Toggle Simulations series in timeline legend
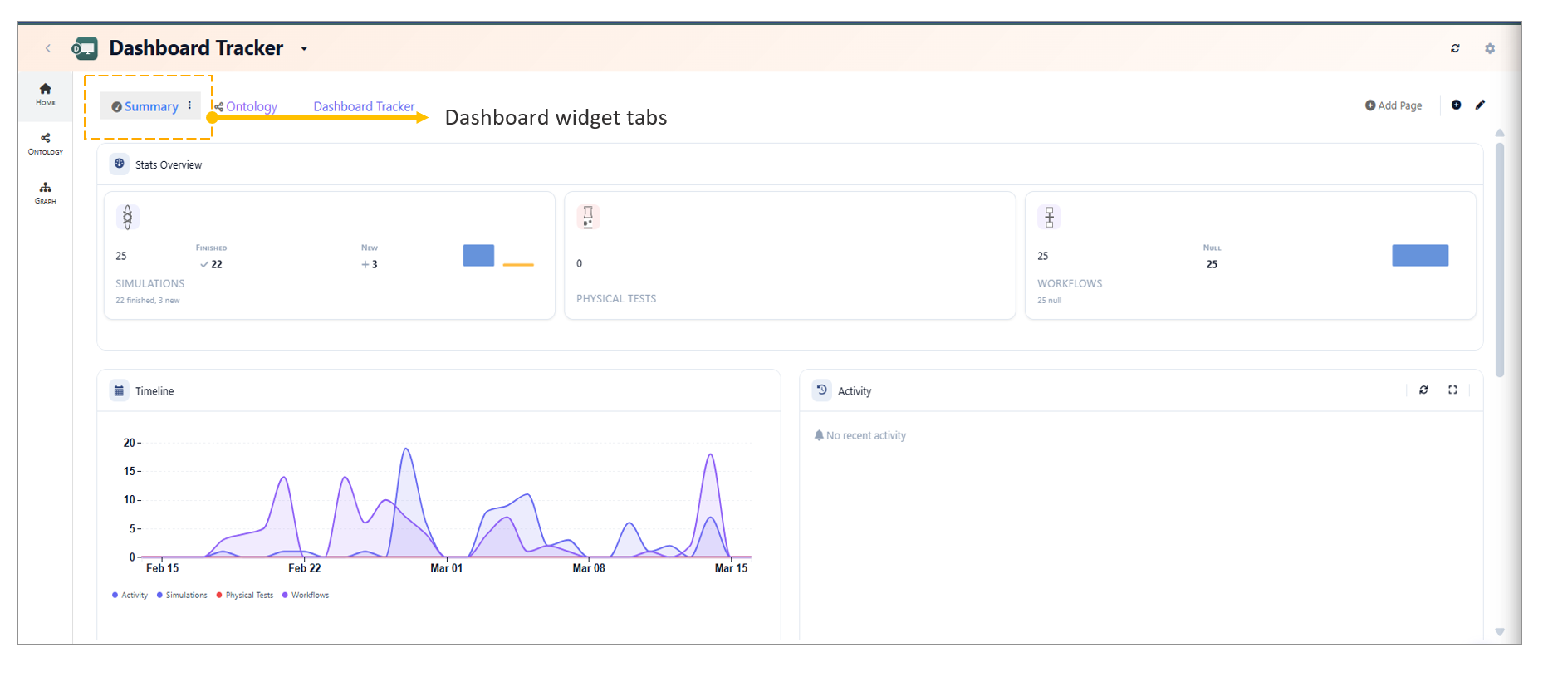This screenshot has height=682, width=1543. tap(182, 596)
